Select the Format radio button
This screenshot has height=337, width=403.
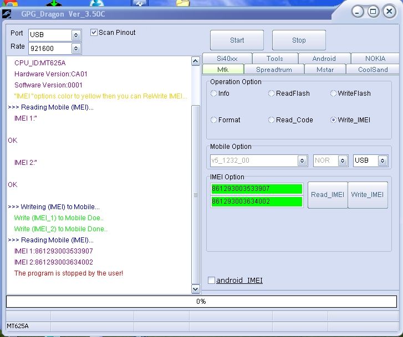214,120
